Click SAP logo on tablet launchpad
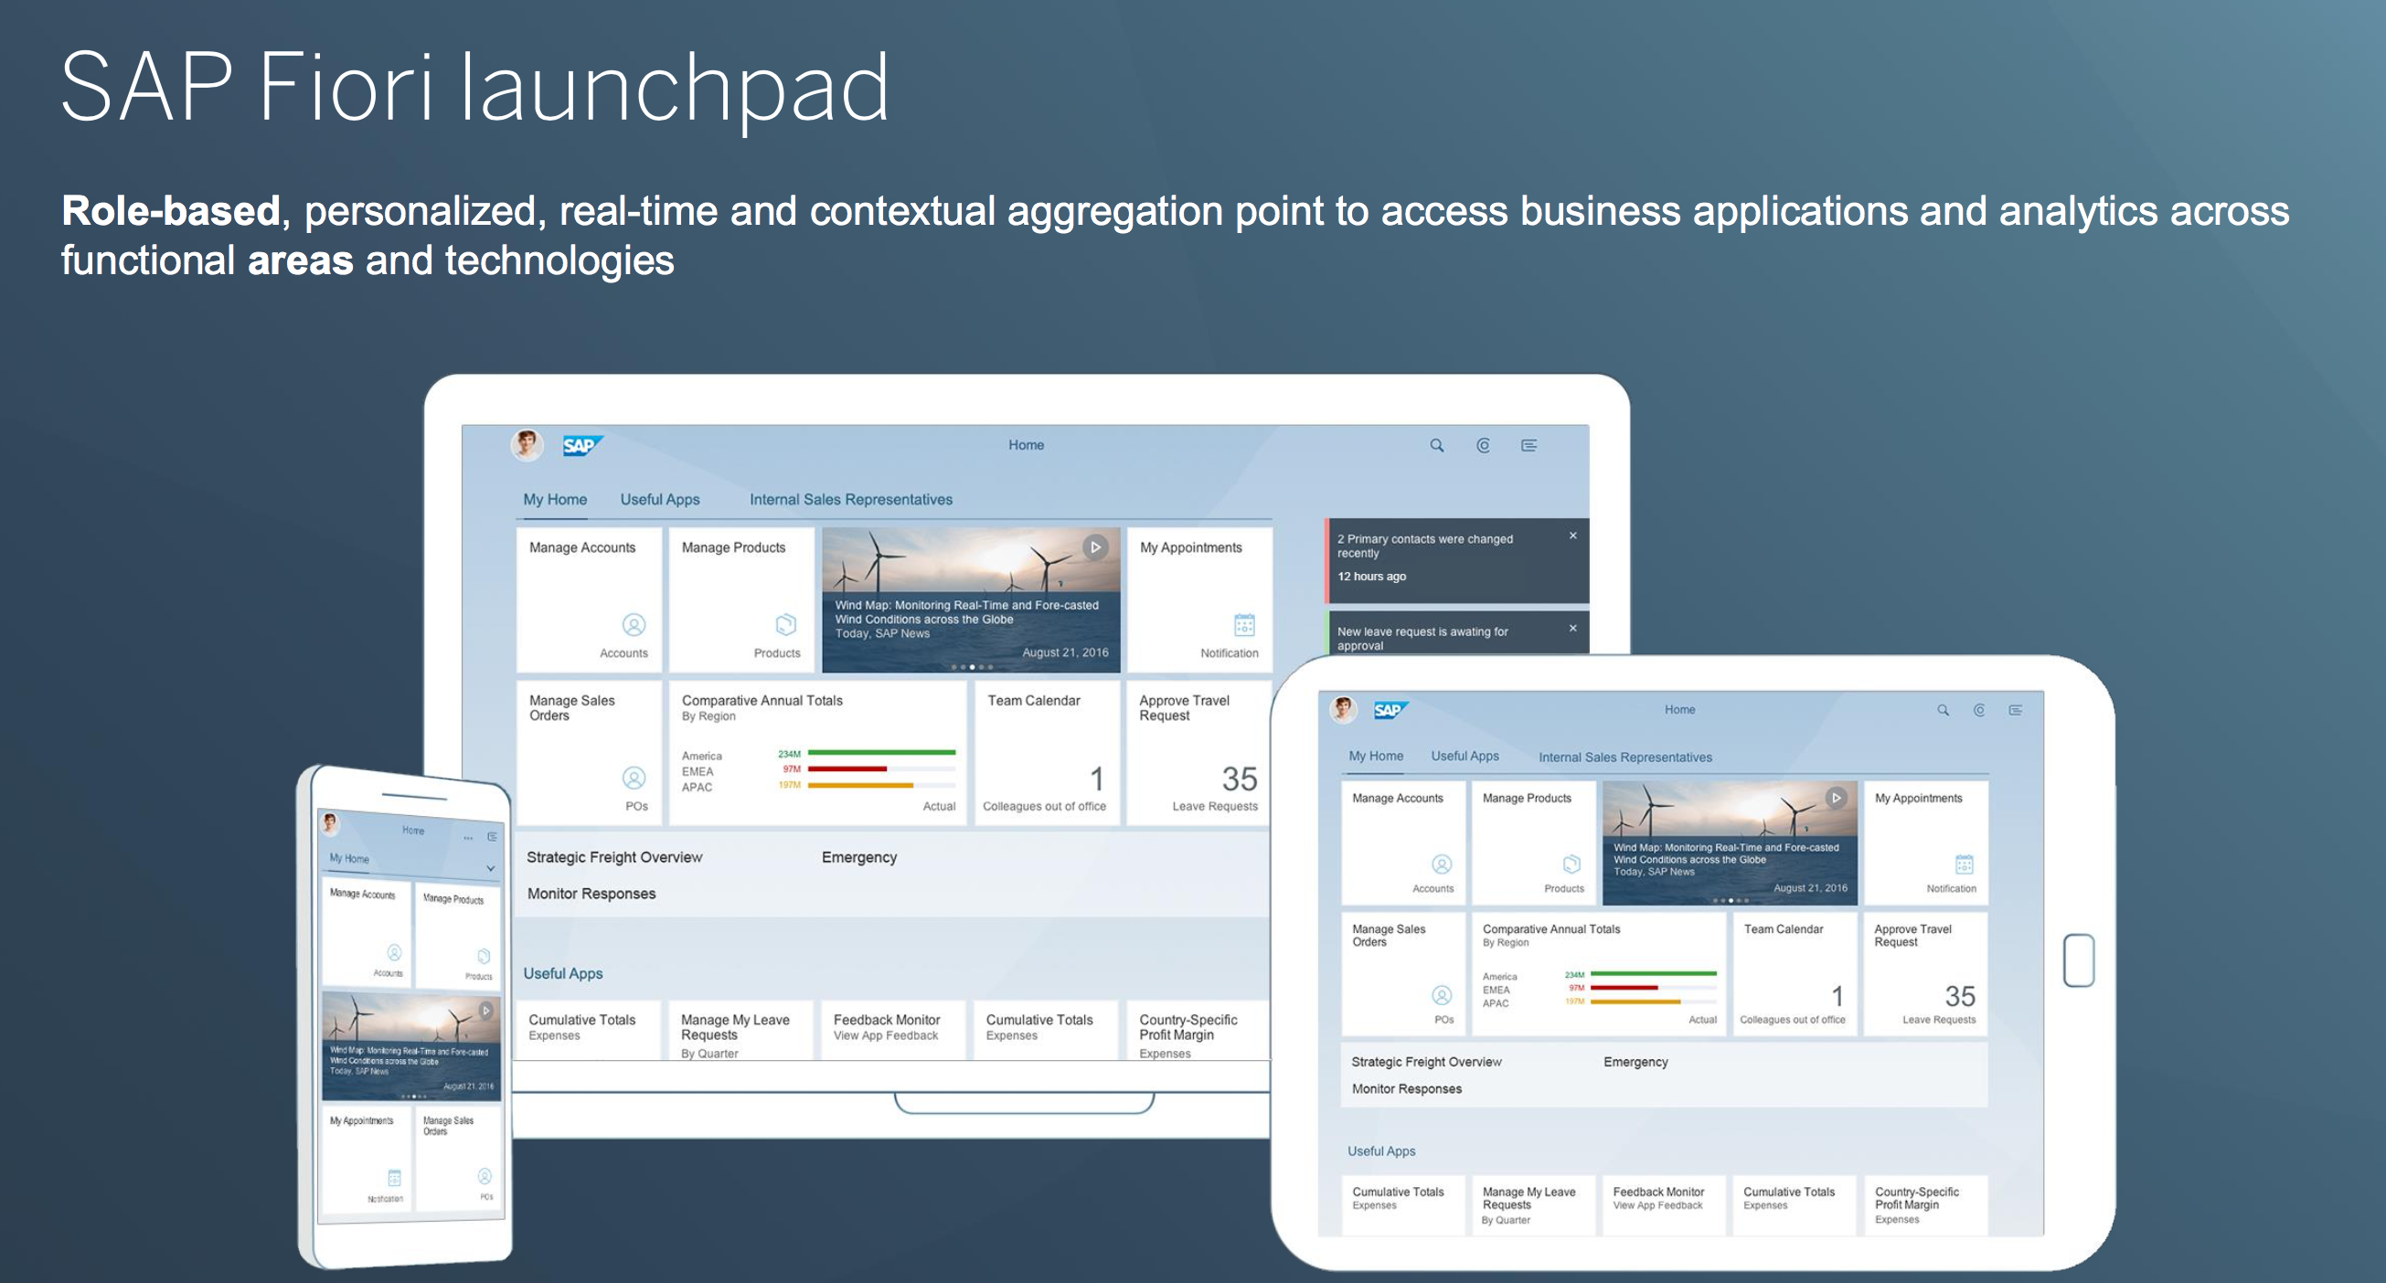The image size is (2386, 1283). pyautogui.click(x=1390, y=710)
